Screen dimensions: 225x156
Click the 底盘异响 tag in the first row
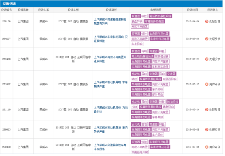(137, 21)
